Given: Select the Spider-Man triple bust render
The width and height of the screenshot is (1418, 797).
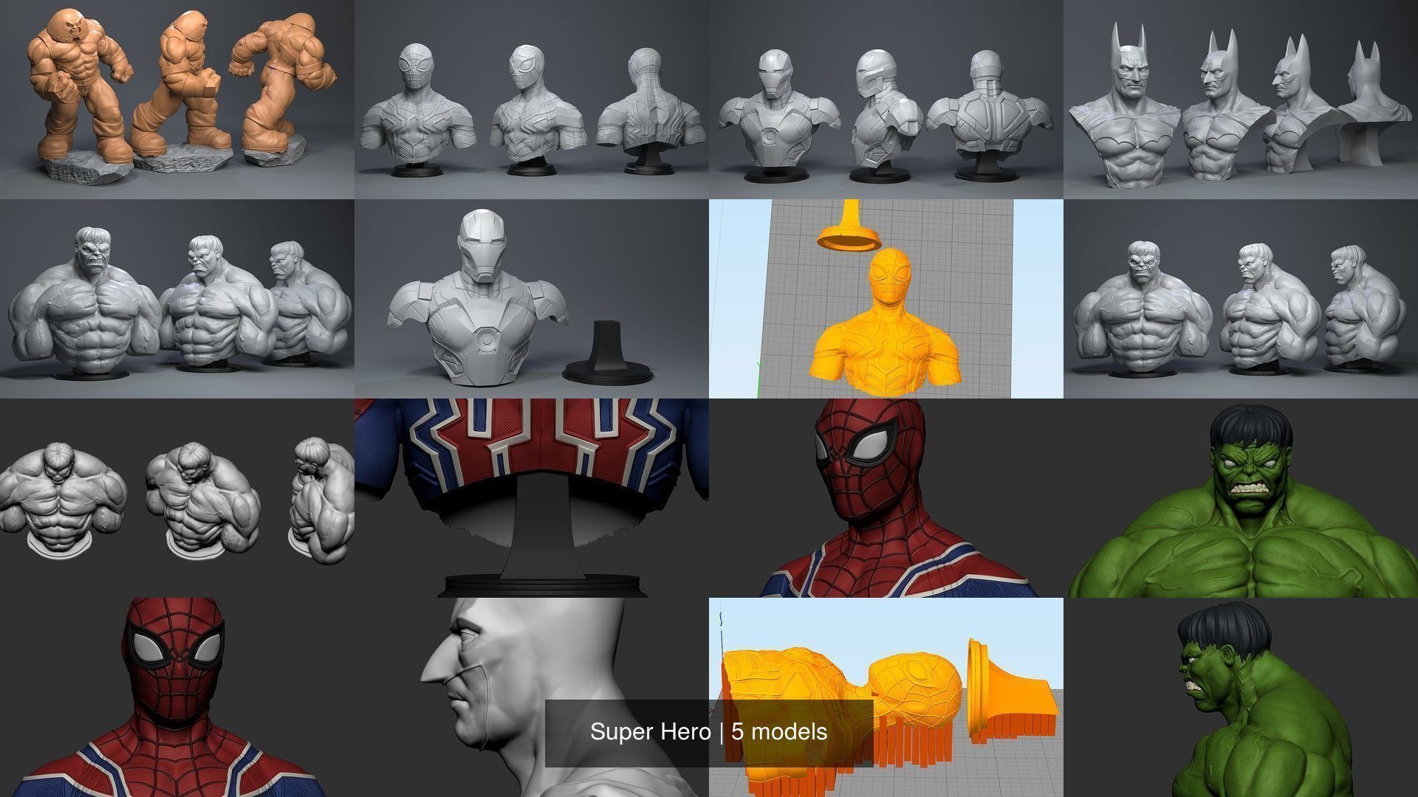Looking at the screenshot, I should pos(532,100).
